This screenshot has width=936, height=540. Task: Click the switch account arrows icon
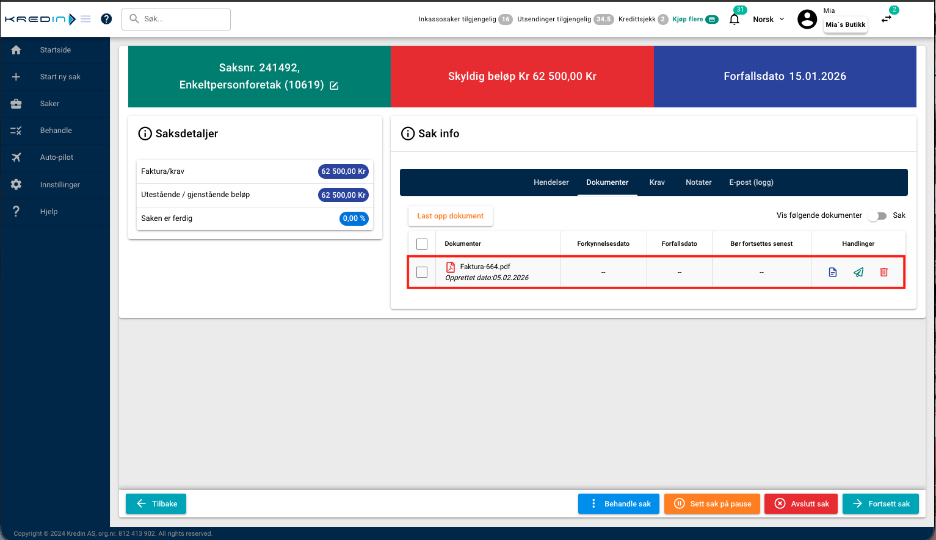tap(887, 19)
